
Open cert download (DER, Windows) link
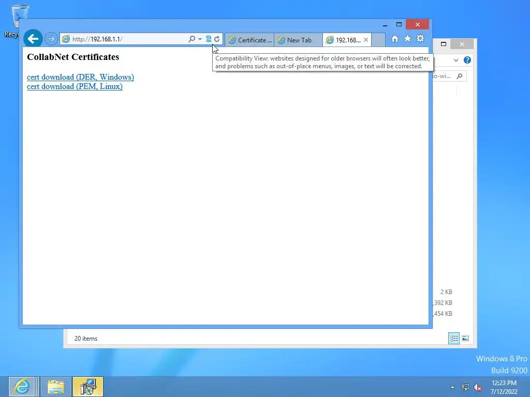pos(80,77)
